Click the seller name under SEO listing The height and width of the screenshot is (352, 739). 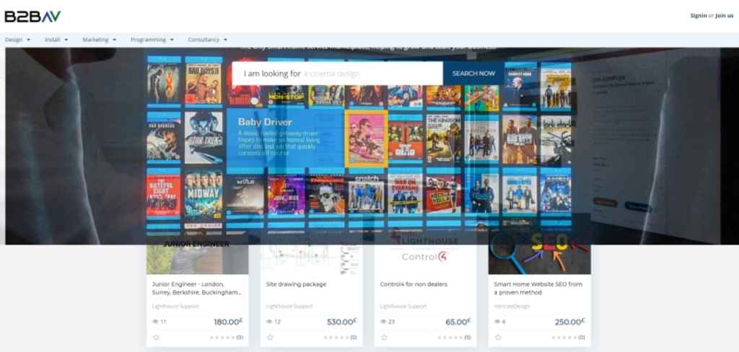tap(512, 307)
